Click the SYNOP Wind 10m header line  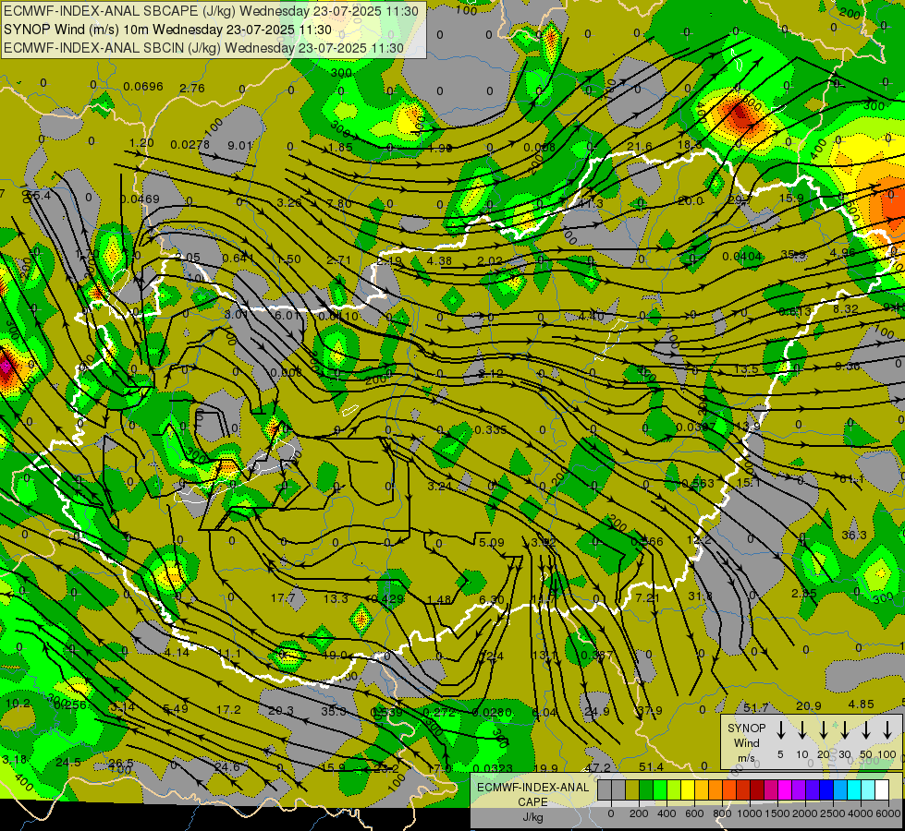(x=167, y=30)
